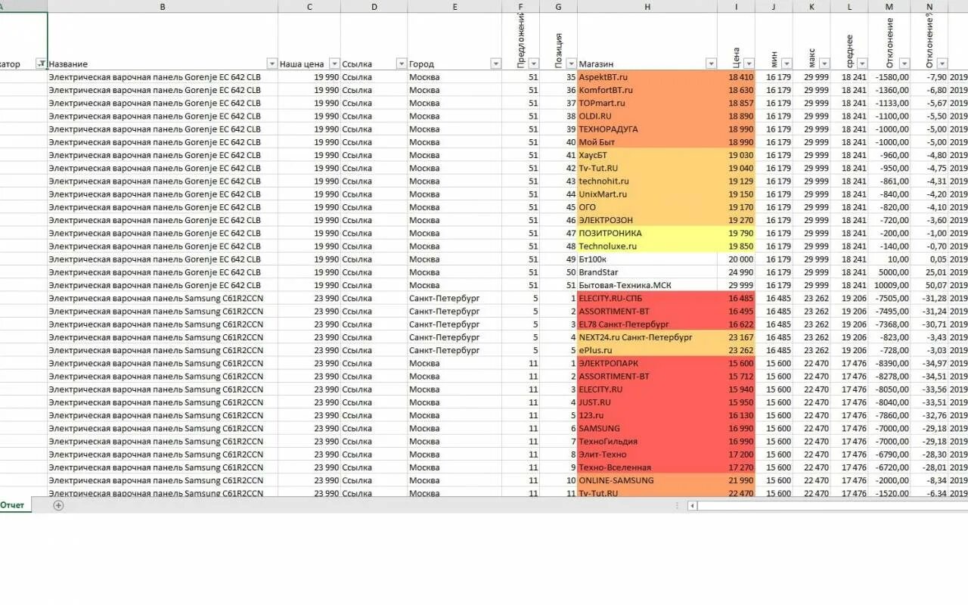Open the Отклонение column M filter dropdown
Image resolution: width=968 pixels, height=605 pixels.
point(904,64)
